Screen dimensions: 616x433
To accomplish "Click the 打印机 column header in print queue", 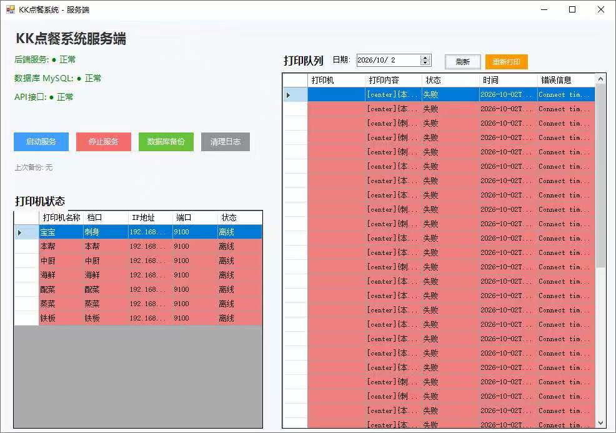I will coord(336,80).
